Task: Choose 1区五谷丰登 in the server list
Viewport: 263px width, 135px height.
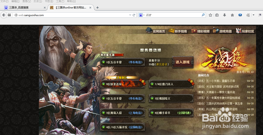Action: 123,98
